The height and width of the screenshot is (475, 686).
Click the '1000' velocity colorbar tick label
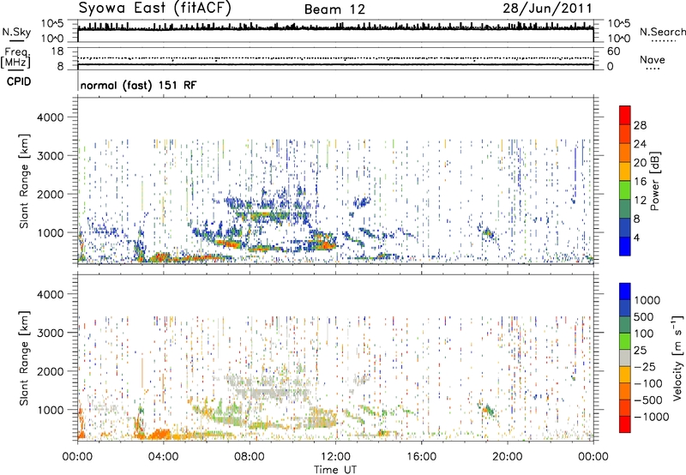647,300
